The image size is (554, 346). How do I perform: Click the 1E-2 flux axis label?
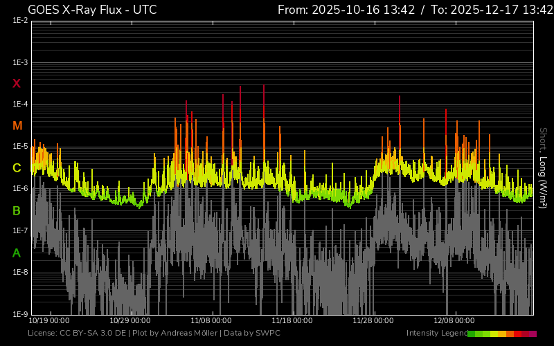click(x=20, y=21)
